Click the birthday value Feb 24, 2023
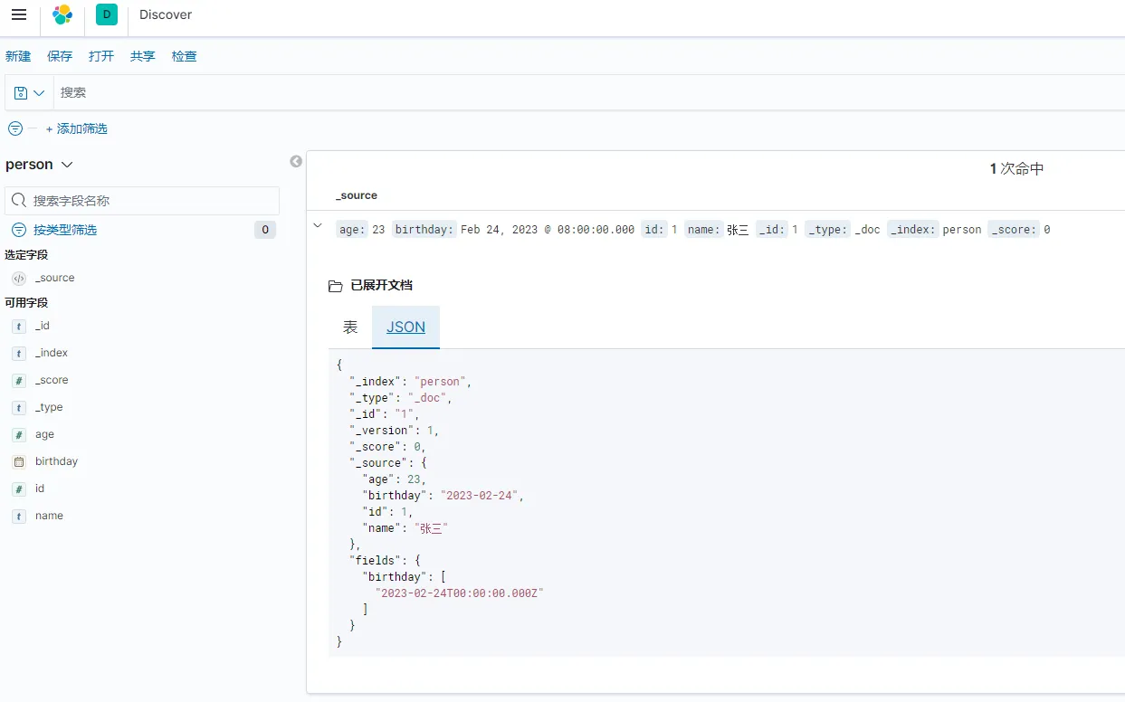Viewport: 1125px width, 702px height. pyautogui.click(x=548, y=230)
